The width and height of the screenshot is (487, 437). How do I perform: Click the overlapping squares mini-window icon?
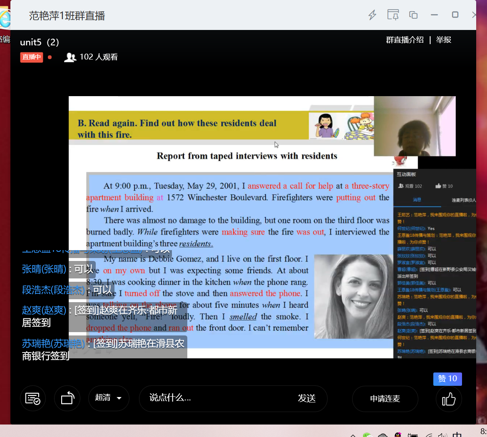[x=413, y=15]
